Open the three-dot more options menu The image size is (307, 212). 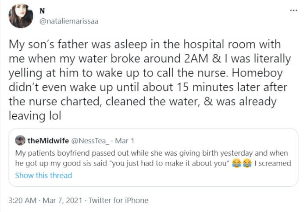click(x=293, y=10)
